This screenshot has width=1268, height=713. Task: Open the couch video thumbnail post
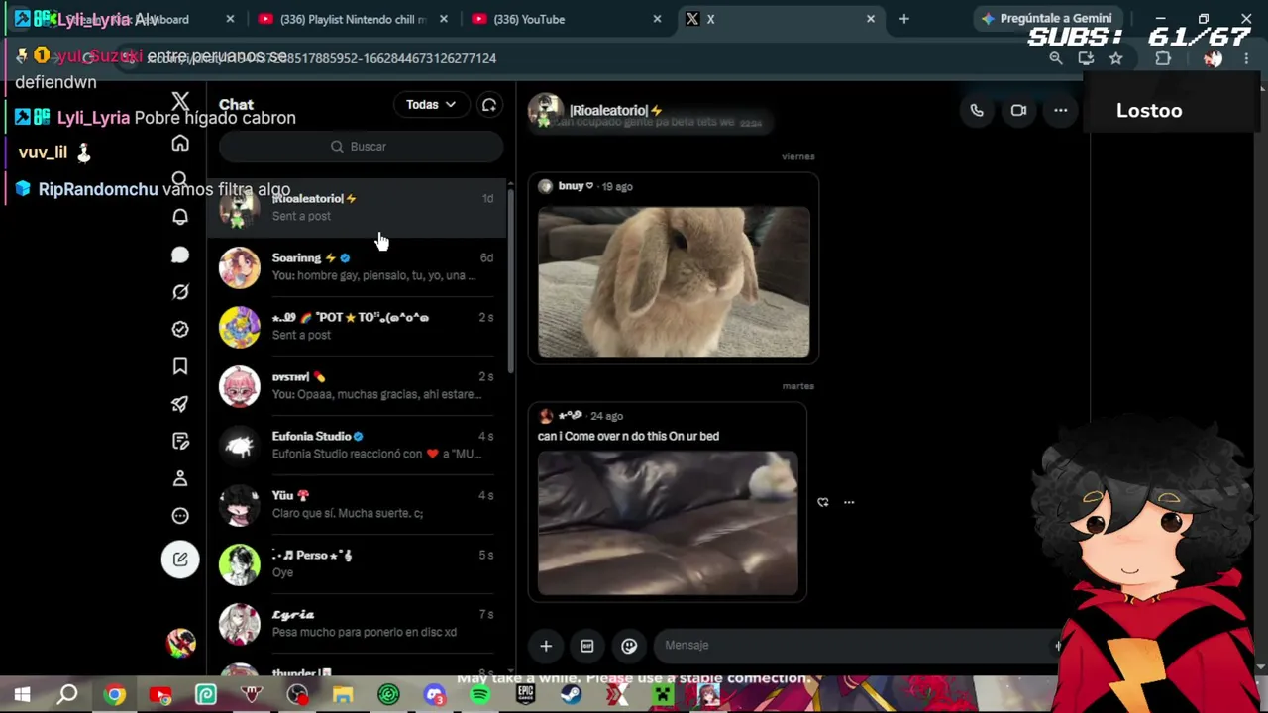pos(668,524)
